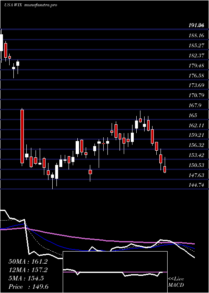Click the 165 price axis label
Screen dimensions: 209x293
(193, 116)
